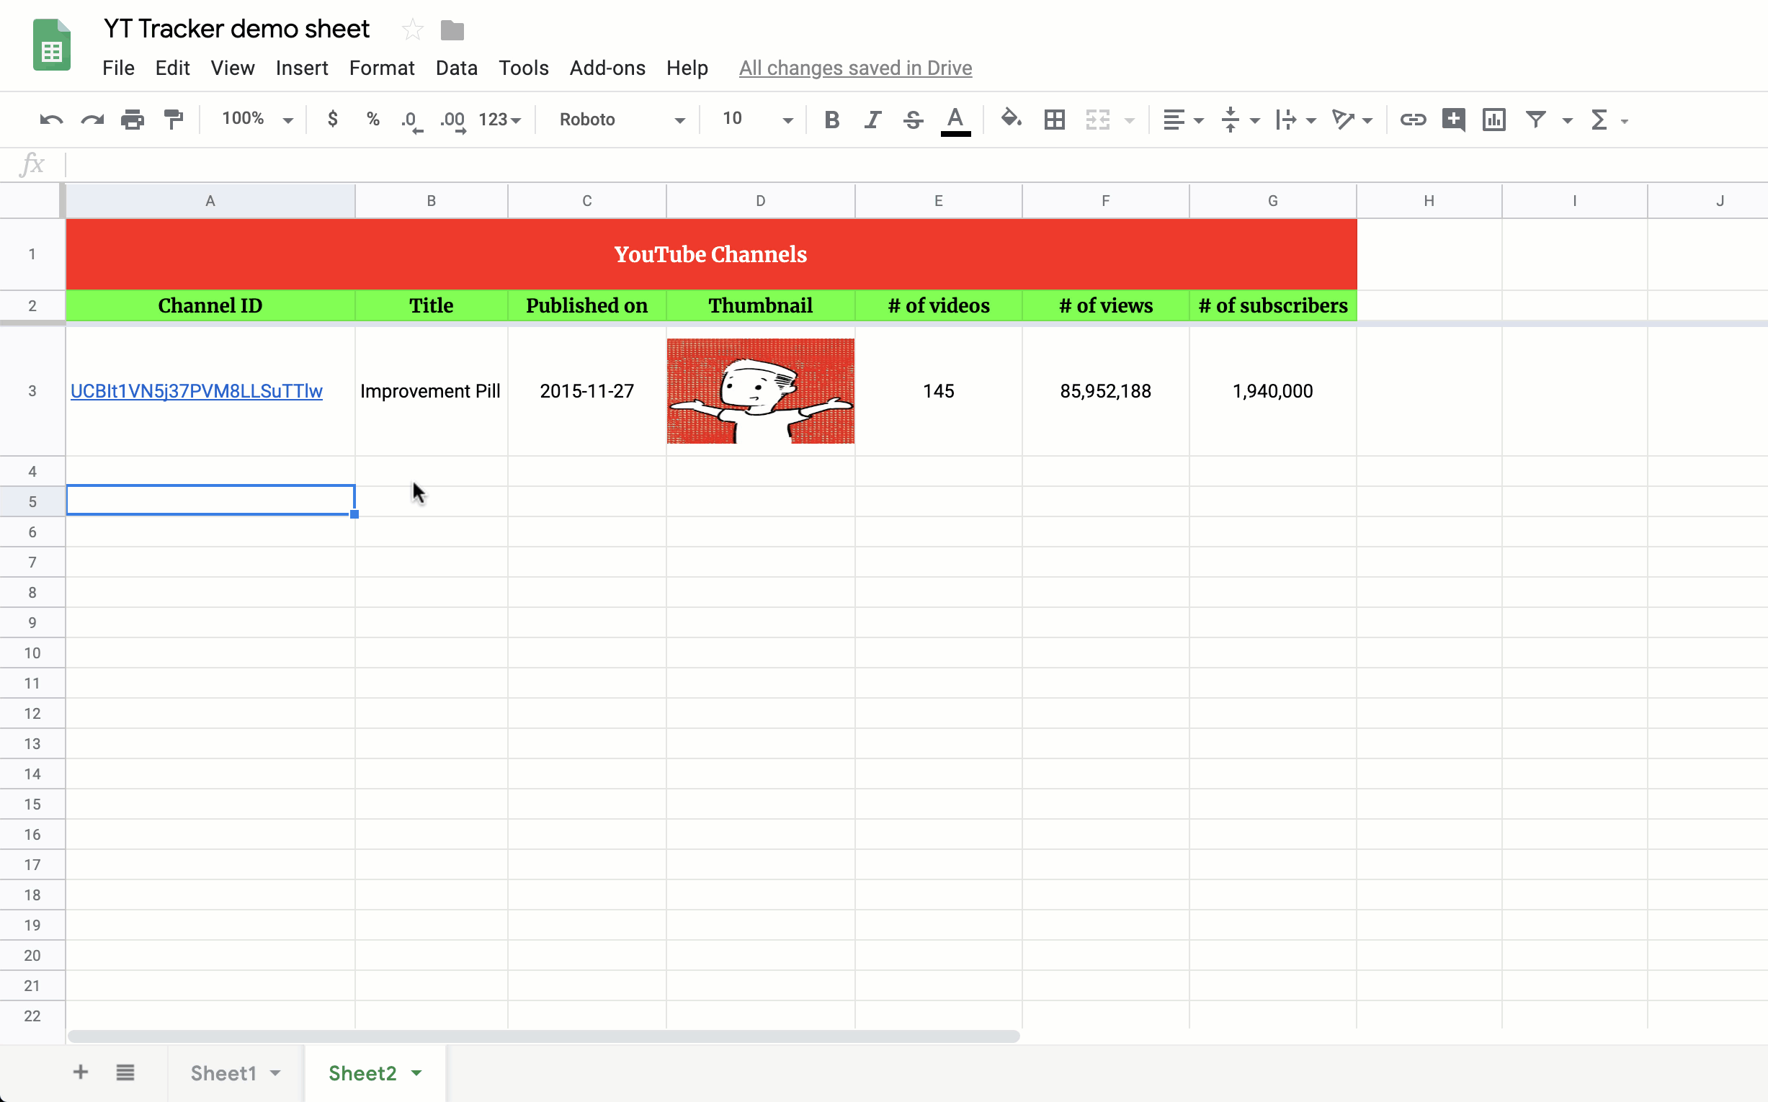
Task: Open the font size 10 dropdown
Action: click(756, 120)
